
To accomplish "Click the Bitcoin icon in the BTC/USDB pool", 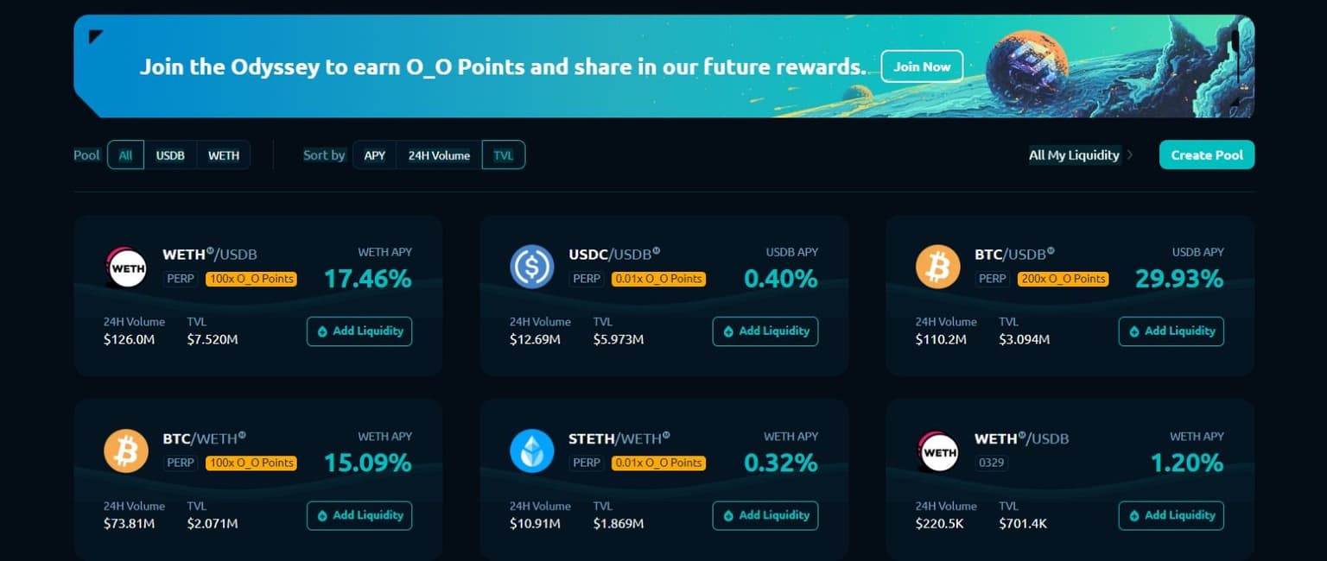I will (x=937, y=267).
